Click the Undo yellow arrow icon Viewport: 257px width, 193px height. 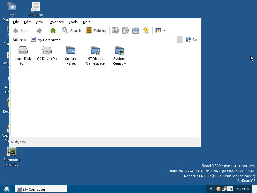(146, 31)
